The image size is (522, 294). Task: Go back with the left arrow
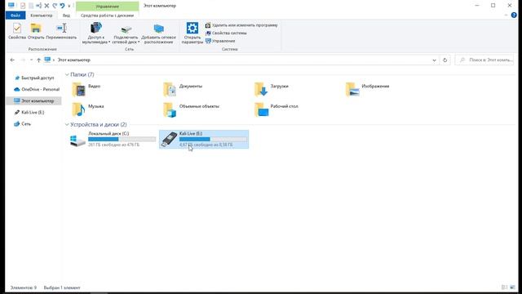point(12,60)
